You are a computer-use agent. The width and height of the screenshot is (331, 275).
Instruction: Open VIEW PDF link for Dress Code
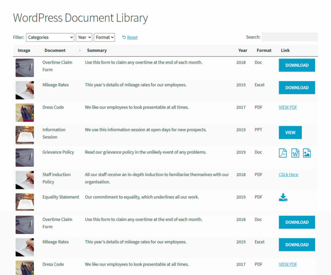tap(287, 107)
